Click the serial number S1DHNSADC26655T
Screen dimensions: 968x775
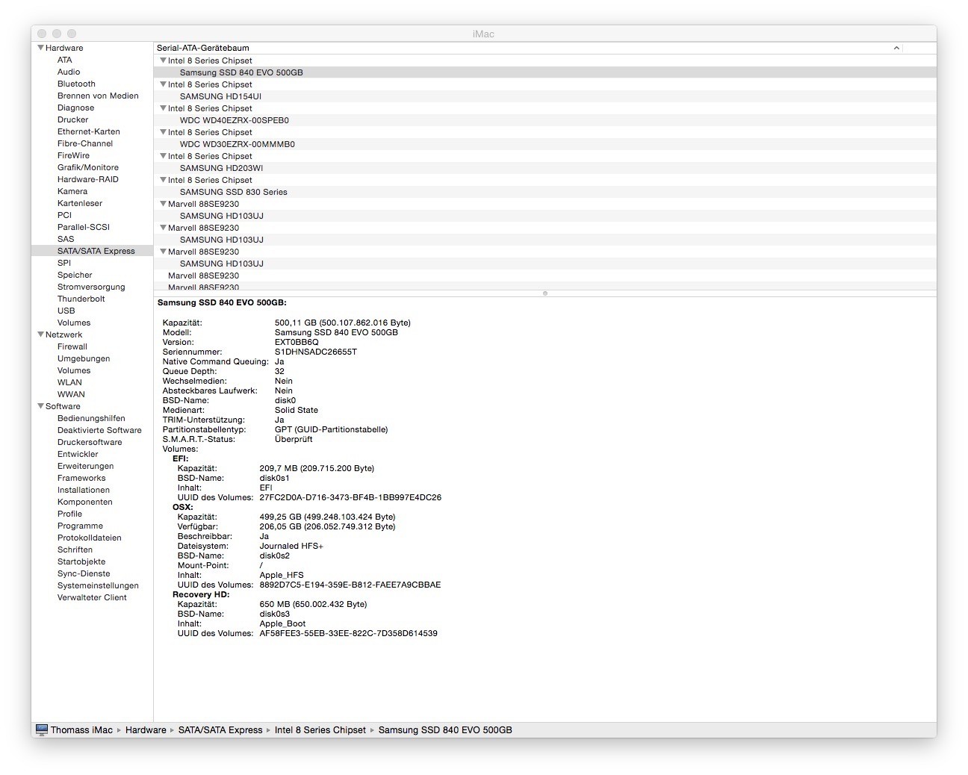316,352
